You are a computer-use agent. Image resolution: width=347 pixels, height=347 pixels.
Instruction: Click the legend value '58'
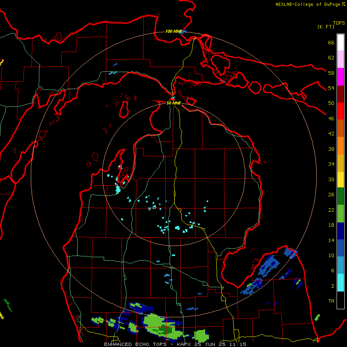[331, 73]
